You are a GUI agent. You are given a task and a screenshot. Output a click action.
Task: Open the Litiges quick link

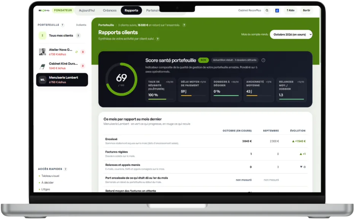(x=45, y=189)
